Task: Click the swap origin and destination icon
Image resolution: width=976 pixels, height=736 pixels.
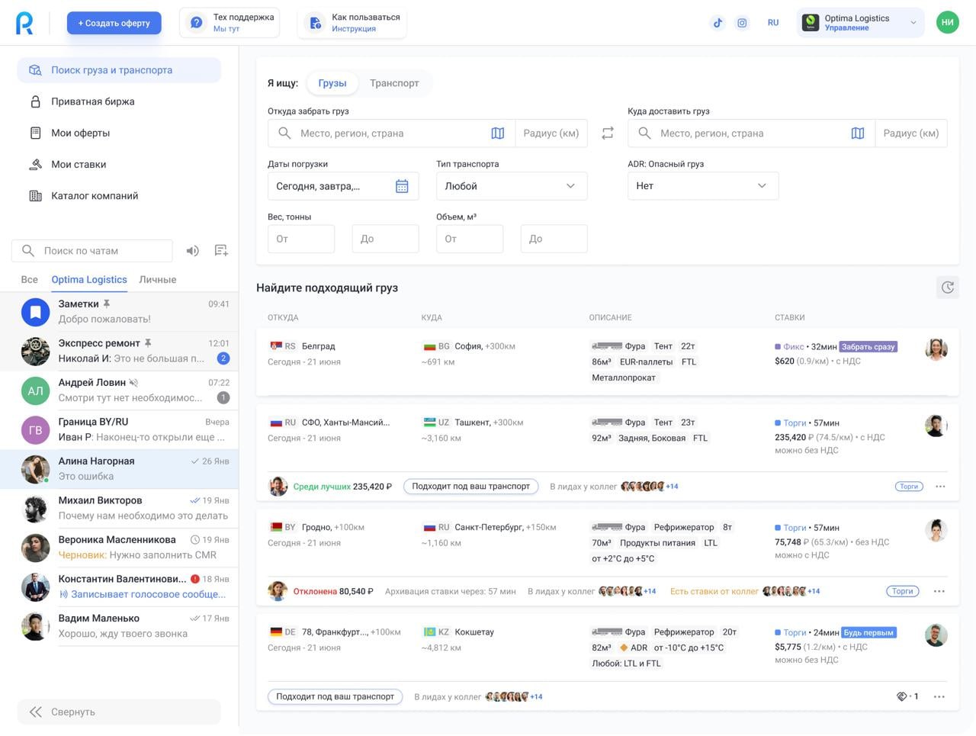Action: tap(608, 133)
